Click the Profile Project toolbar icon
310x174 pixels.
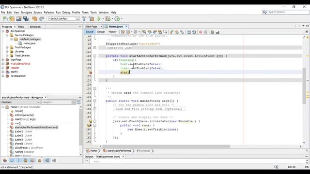tap(117, 19)
